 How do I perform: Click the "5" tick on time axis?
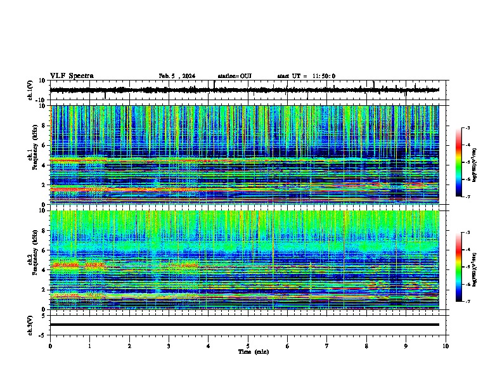tap(248, 346)
